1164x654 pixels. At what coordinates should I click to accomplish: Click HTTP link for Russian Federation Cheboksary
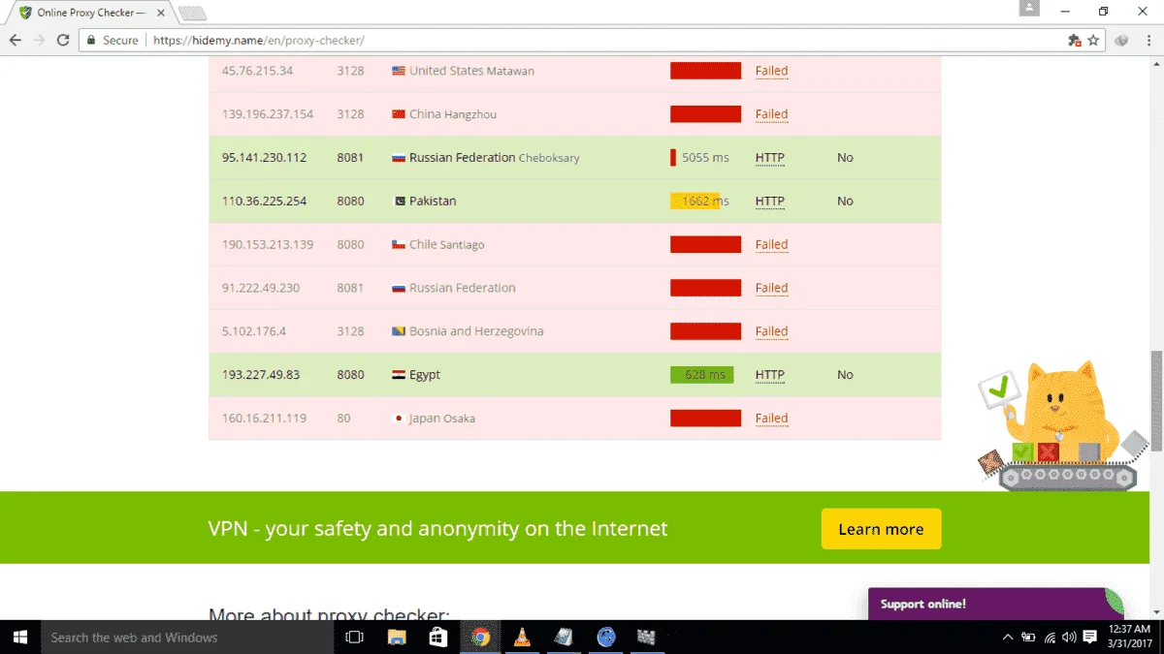click(x=769, y=158)
